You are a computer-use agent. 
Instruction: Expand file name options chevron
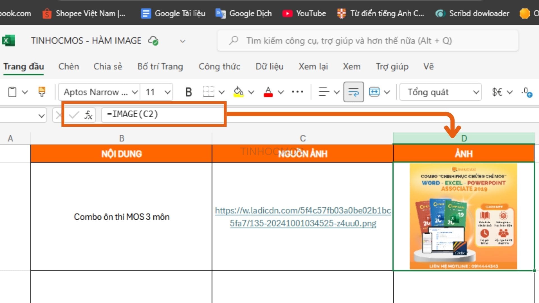[x=182, y=41]
